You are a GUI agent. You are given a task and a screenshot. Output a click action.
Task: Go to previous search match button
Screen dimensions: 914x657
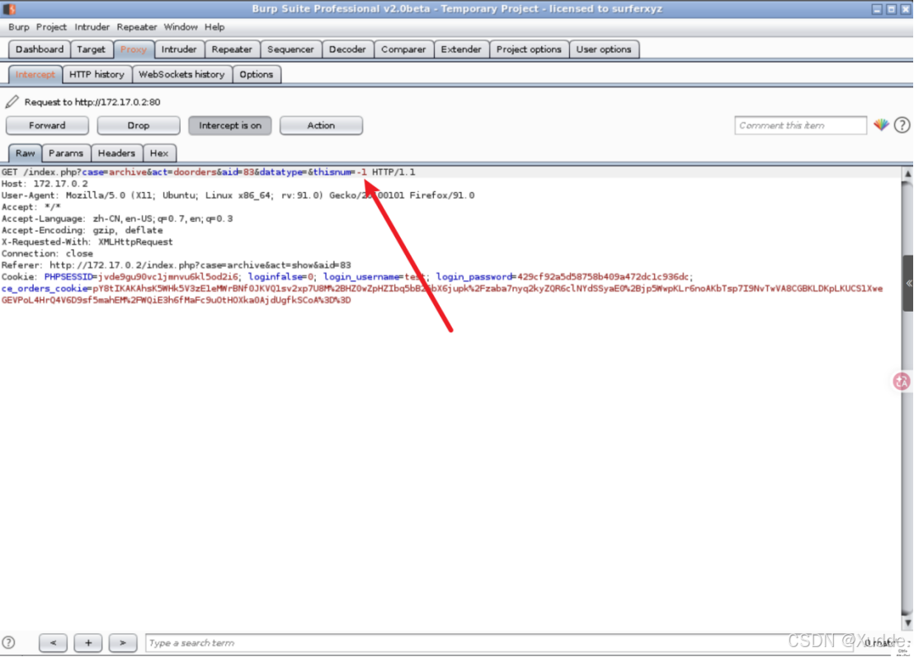[53, 643]
